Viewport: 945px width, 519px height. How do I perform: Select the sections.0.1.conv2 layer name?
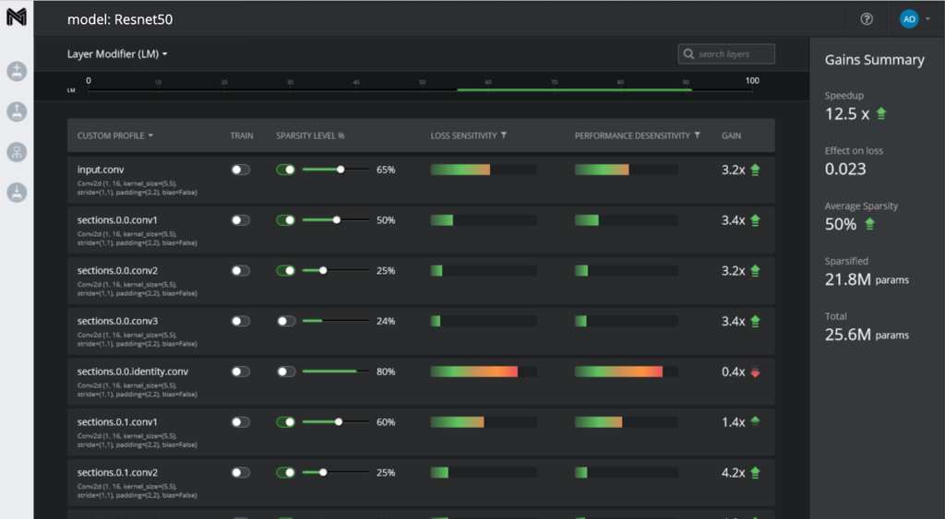pyautogui.click(x=117, y=473)
